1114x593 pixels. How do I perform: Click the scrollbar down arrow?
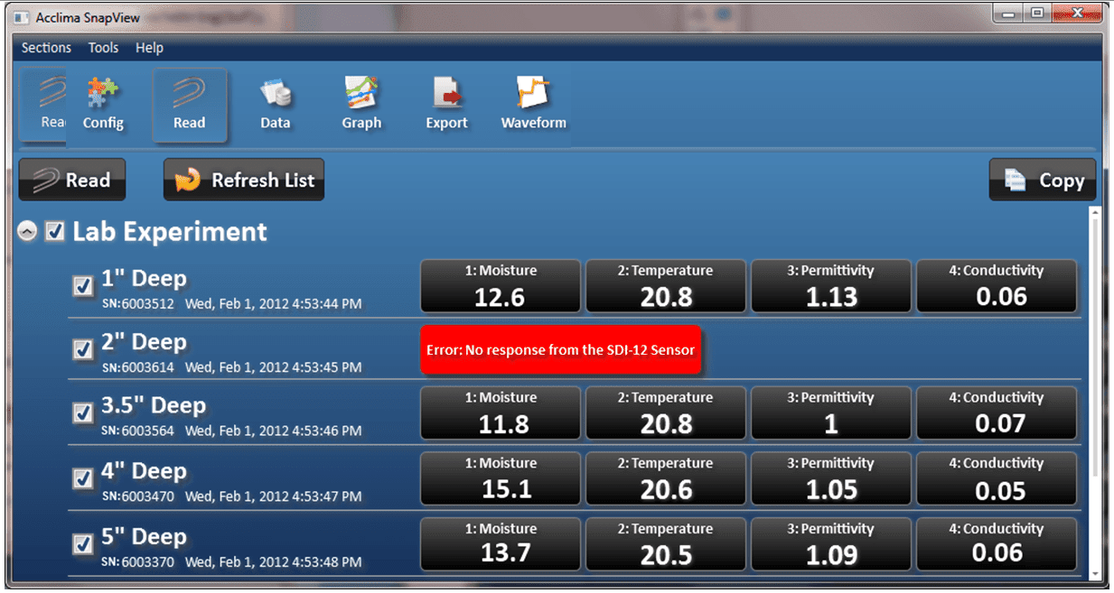click(x=1095, y=572)
